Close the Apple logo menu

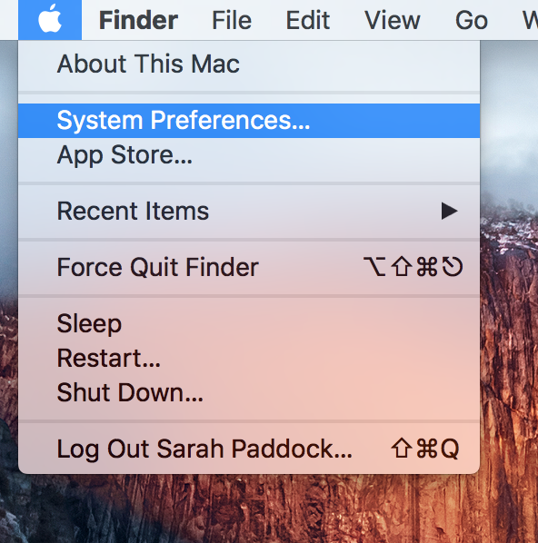[50, 20]
